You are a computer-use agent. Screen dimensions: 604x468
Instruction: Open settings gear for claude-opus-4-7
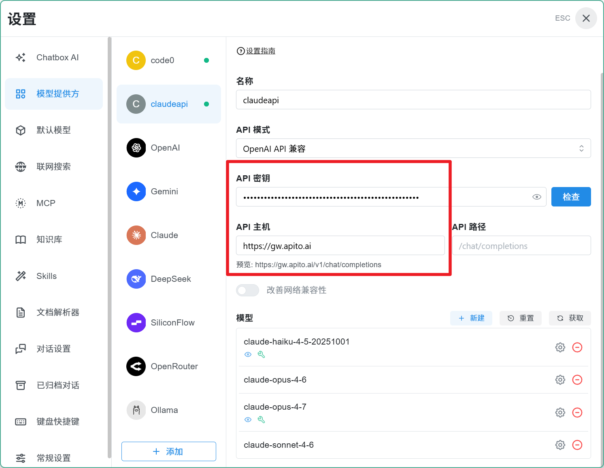pos(560,413)
